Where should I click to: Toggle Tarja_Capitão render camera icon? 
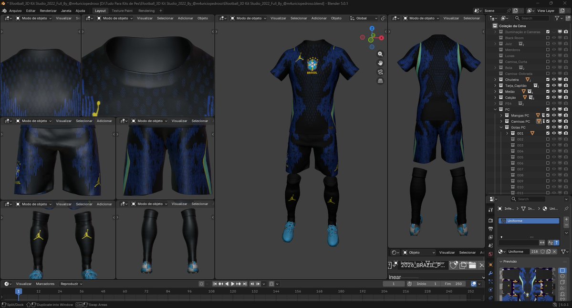[566, 85]
